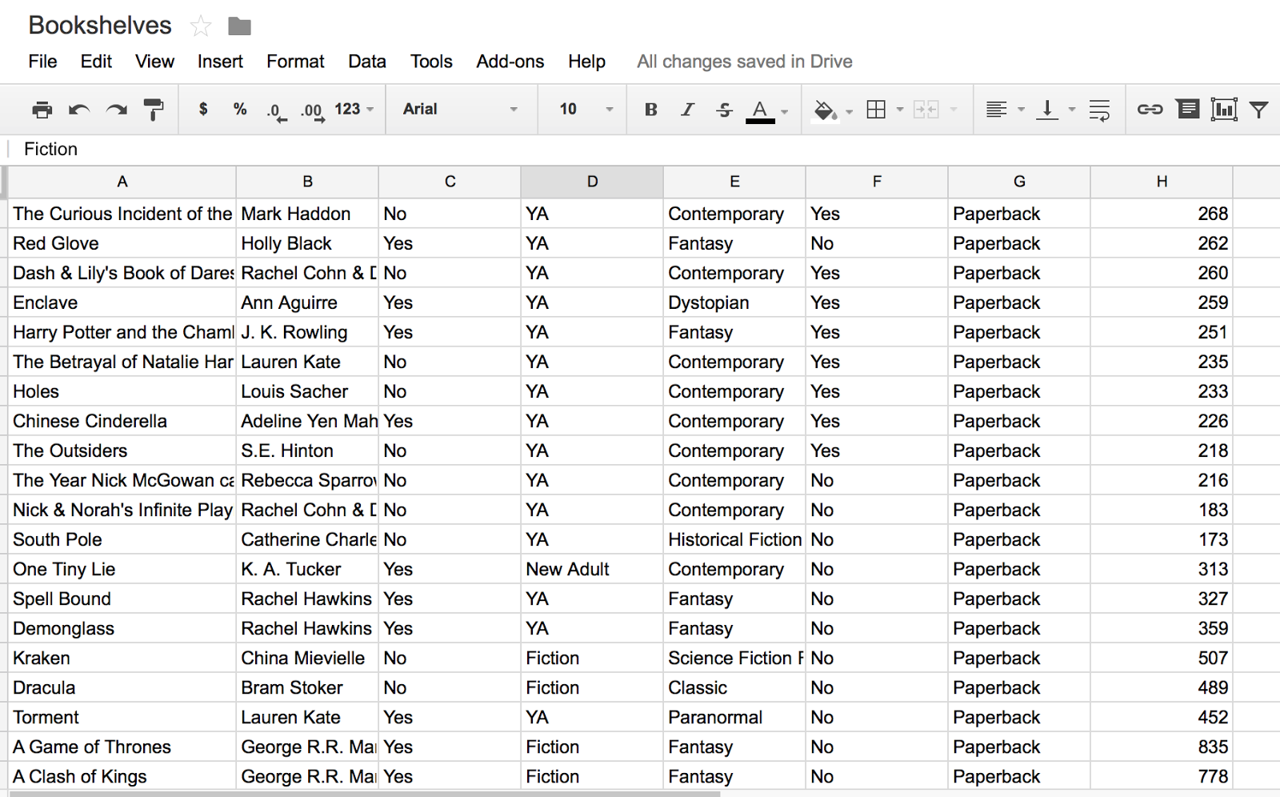Insert a chart
Viewport: 1280px width, 797px height.
point(1224,109)
